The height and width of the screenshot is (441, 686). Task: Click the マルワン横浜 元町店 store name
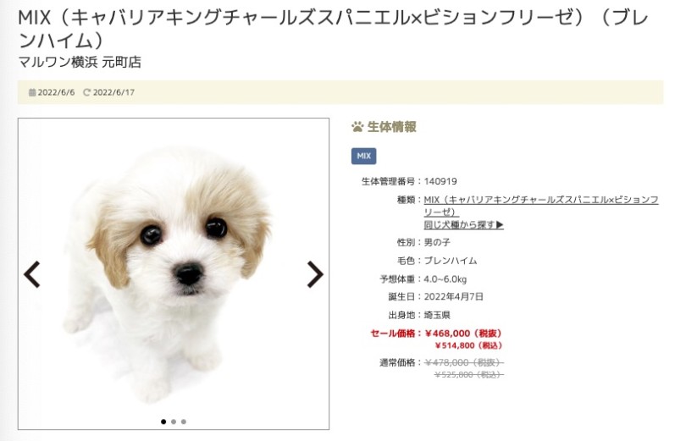[x=80, y=62]
